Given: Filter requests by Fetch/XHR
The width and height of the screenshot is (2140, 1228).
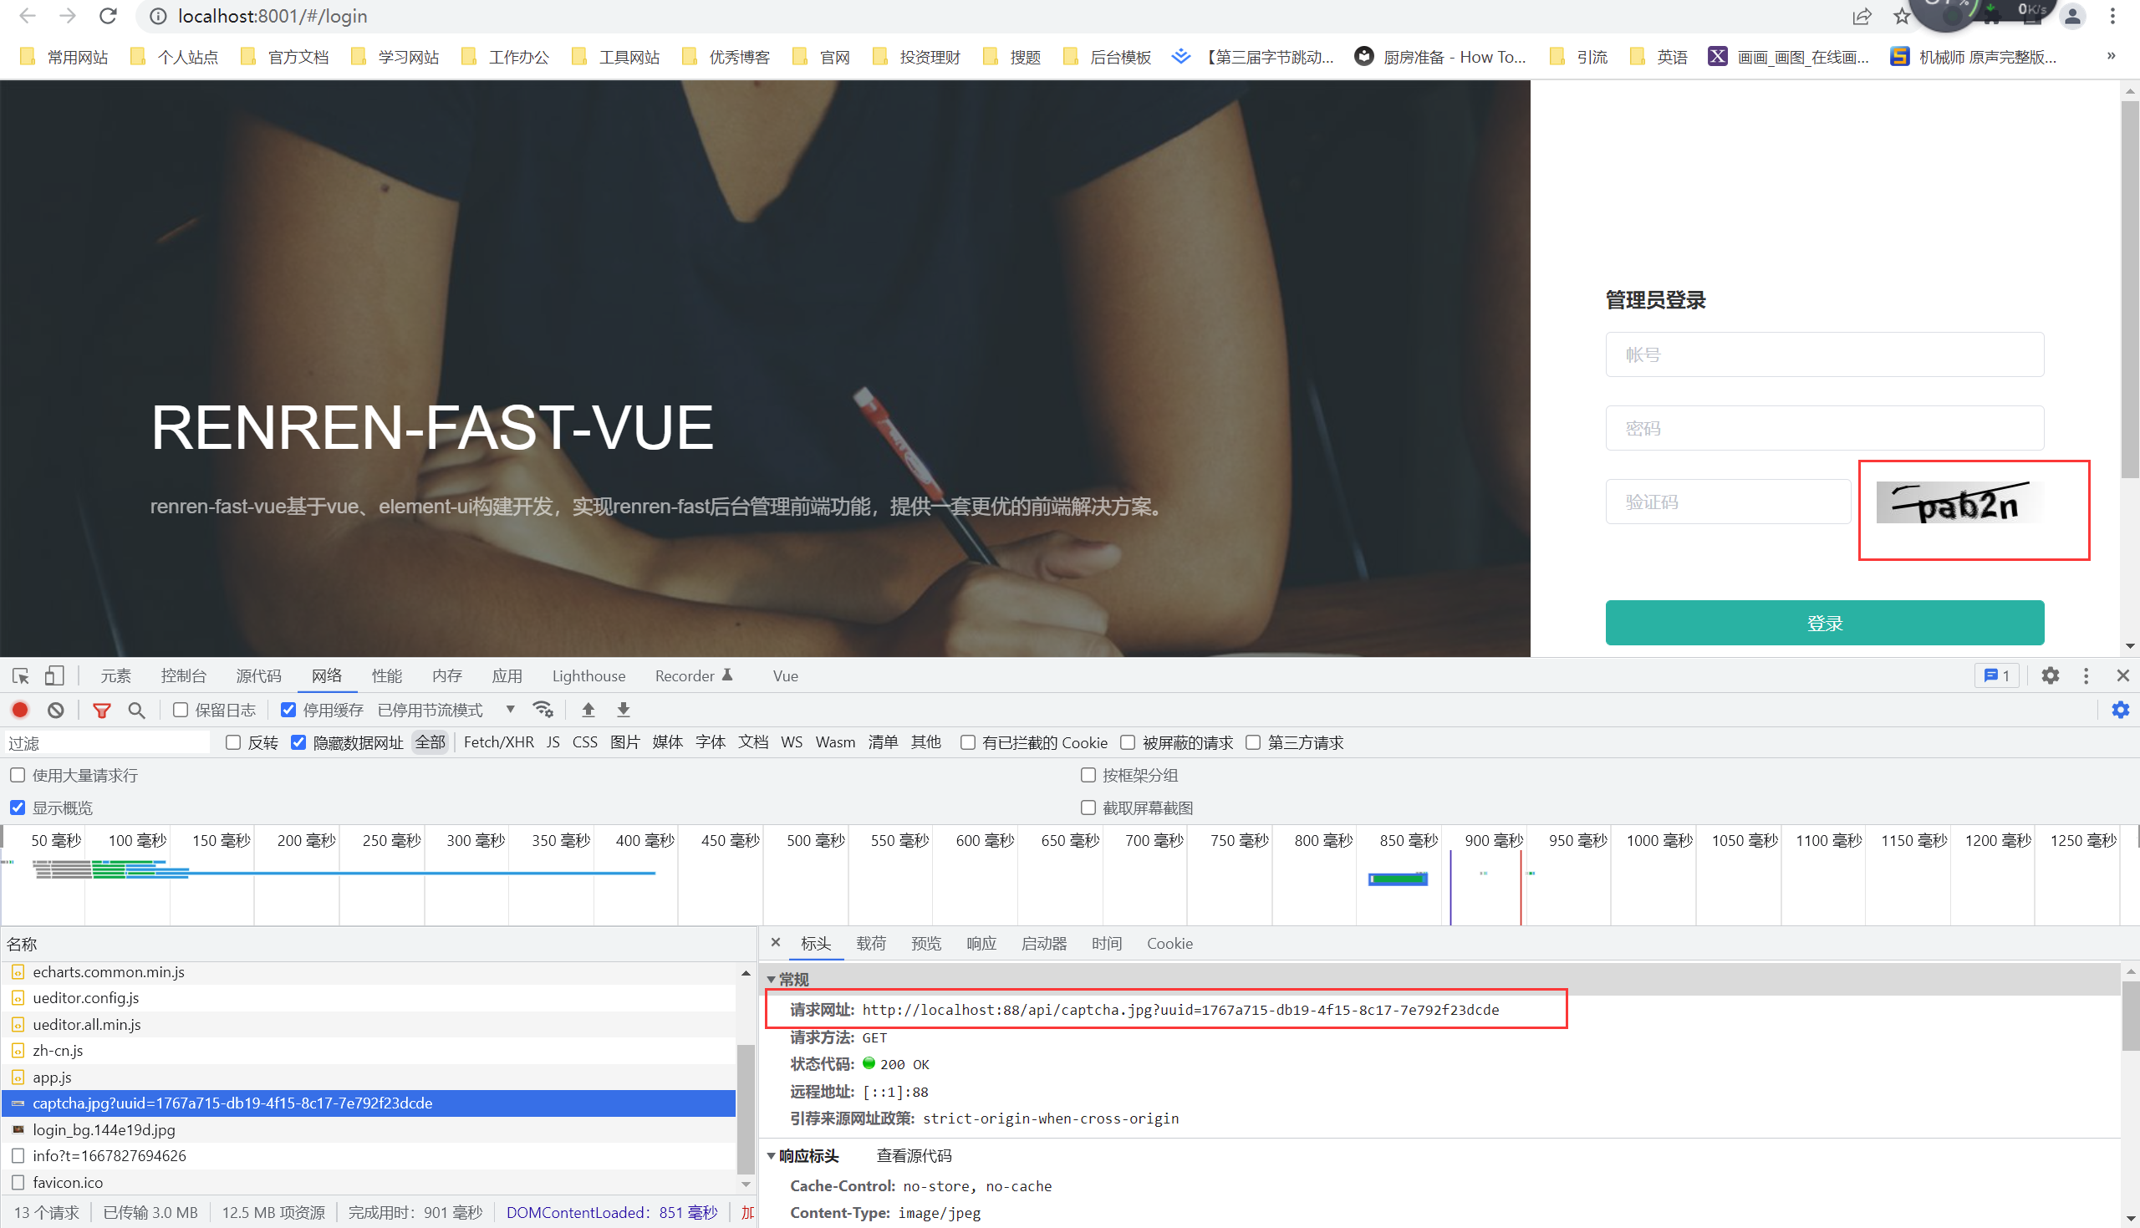Looking at the screenshot, I should (498, 742).
